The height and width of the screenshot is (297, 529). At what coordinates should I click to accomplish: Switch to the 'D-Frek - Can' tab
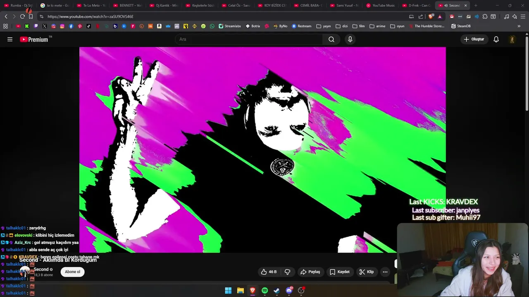coord(417,5)
